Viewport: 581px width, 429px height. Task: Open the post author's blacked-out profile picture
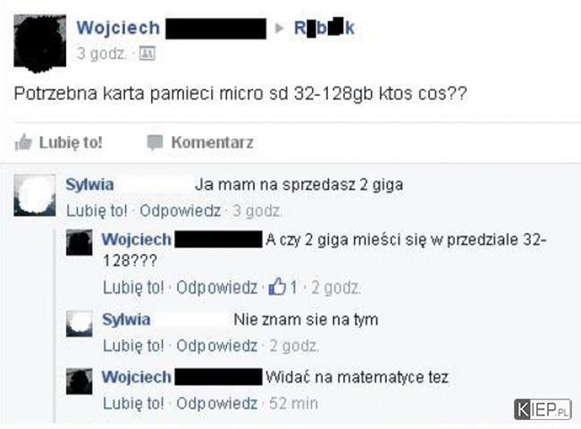pos(40,43)
